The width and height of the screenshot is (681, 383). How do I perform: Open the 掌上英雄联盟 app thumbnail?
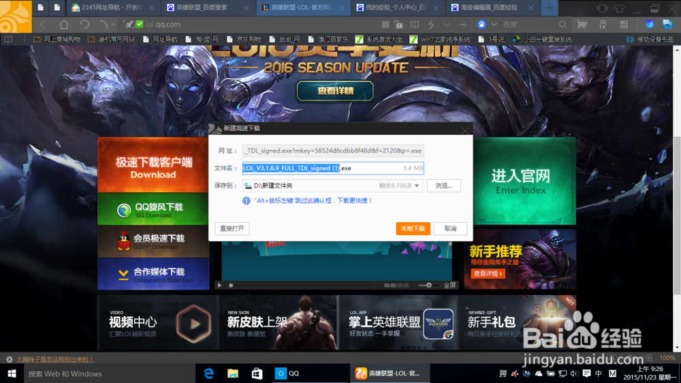[398, 322]
